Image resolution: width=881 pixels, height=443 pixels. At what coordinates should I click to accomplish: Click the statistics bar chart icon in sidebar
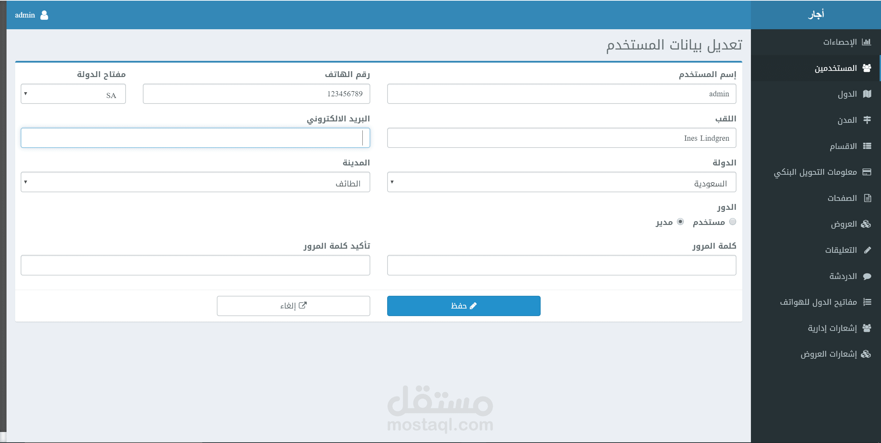866,42
